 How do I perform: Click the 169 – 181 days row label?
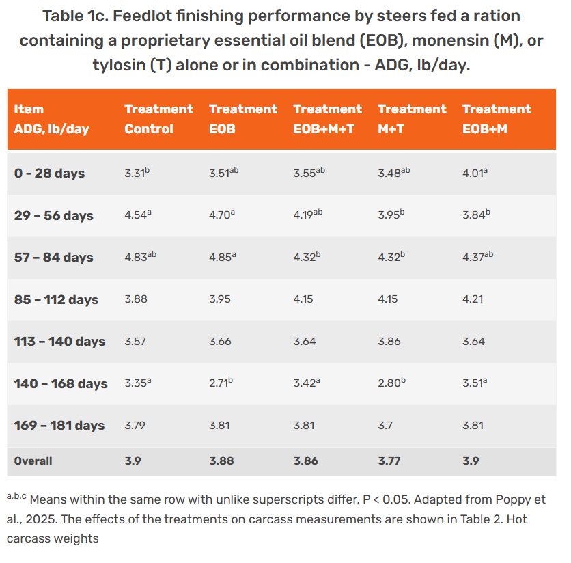coord(59,426)
